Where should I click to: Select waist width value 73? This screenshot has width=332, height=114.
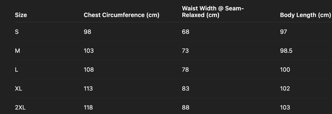tap(185, 51)
